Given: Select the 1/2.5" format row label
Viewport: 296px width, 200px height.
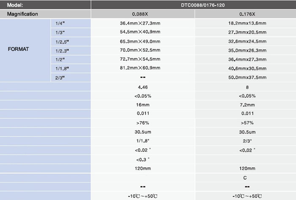Looking at the screenshot, I should click(x=71, y=42).
